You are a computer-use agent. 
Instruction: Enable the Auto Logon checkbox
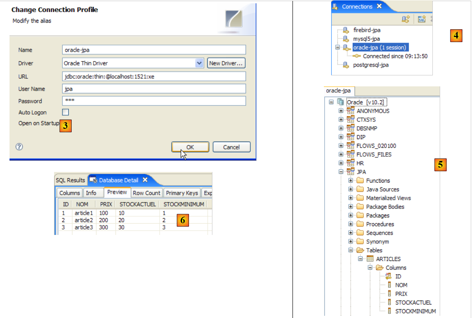(65, 112)
